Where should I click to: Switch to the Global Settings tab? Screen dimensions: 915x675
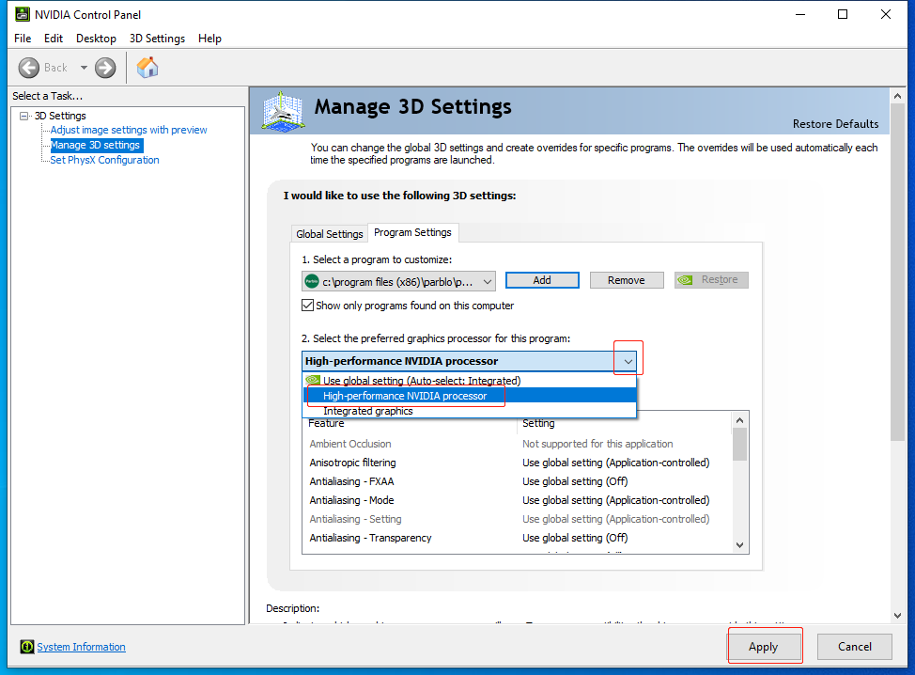[x=329, y=233]
